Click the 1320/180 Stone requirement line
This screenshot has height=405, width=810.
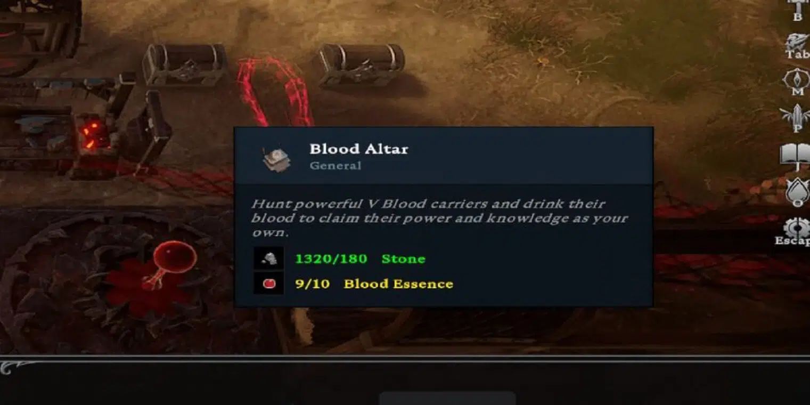360,259
